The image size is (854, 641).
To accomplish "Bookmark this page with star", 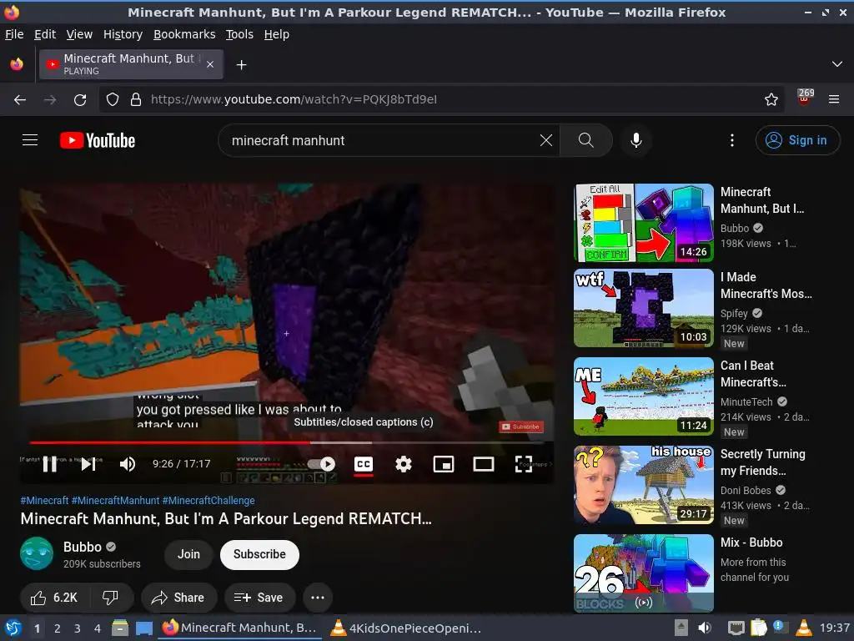I will click(771, 100).
